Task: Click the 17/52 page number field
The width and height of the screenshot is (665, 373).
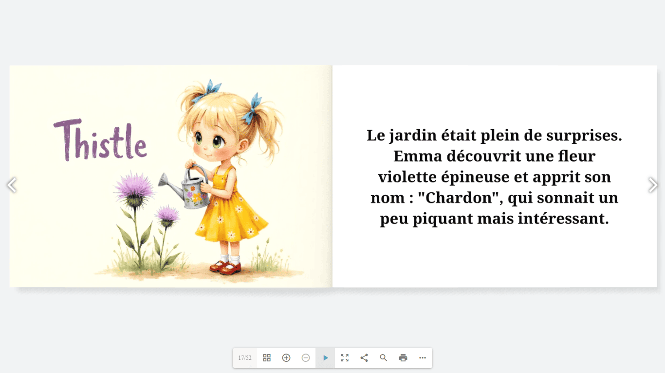Action: click(245, 358)
